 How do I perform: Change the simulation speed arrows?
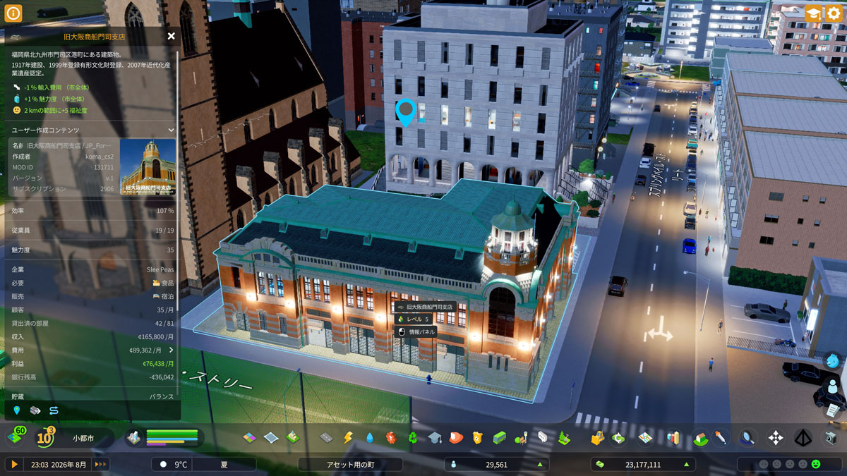[101, 464]
